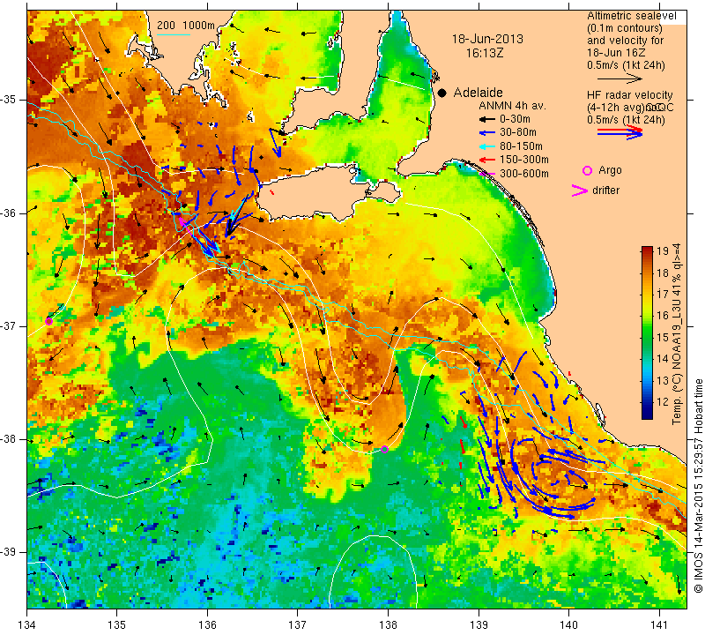Click the magenta 300-600m legend arrow
This screenshot has width=705, height=635.
coord(486,174)
